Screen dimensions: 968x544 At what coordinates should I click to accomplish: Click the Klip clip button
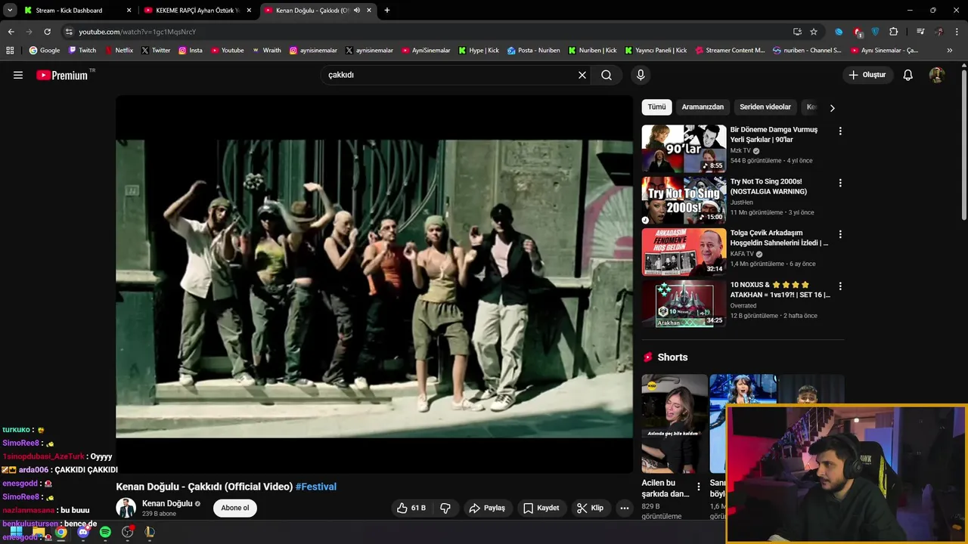590,508
